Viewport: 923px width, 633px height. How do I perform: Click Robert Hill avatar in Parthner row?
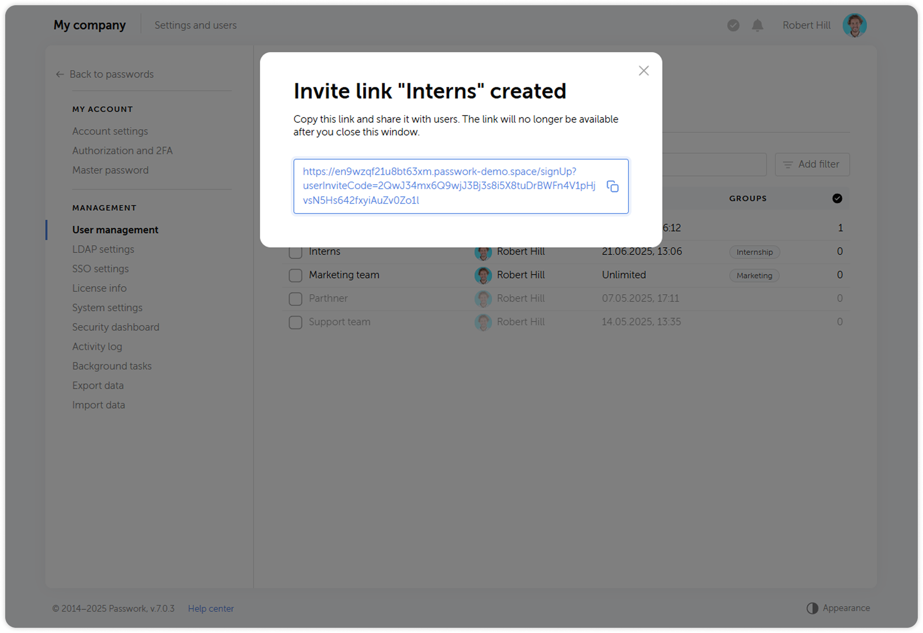click(483, 299)
